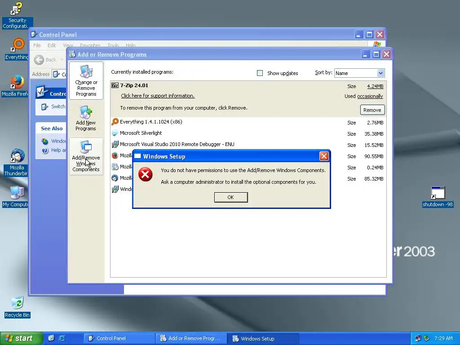The width and height of the screenshot is (460, 345).
Task: Click the Microsoft Silverlight icon
Action: click(115, 133)
